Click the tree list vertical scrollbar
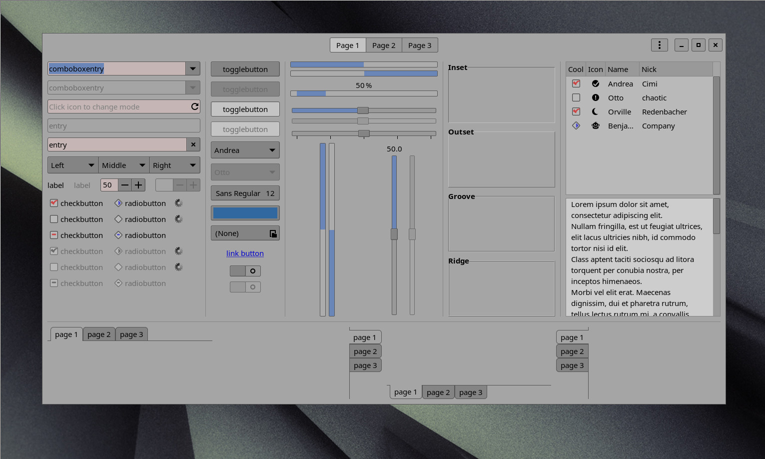 click(717, 135)
